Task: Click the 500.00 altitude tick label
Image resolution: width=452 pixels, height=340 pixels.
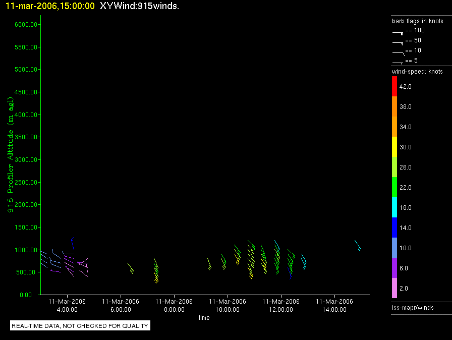Action: (x=27, y=272)
